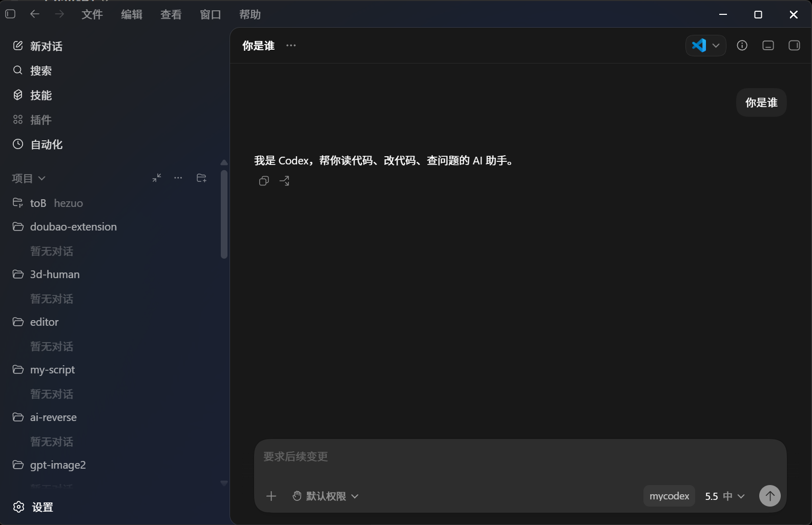Show conversation info icon

click(742, 46)
